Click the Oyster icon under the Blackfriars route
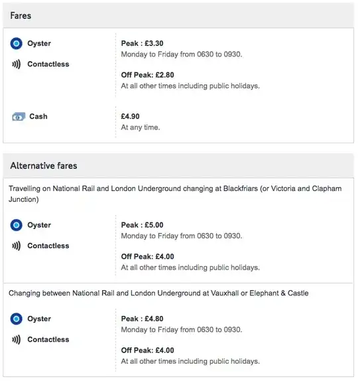Screen dimensions: 358x381 [x=17, y=225]
